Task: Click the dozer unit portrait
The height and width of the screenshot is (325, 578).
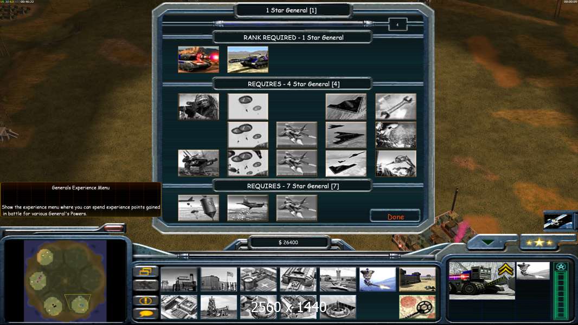Action: point(482,281)
